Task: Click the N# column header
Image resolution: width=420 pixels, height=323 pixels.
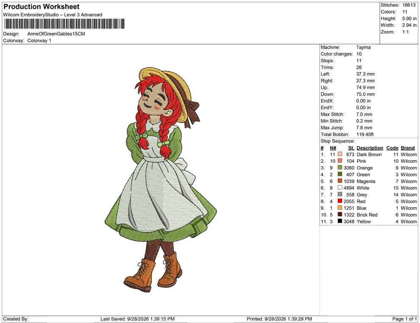Action: click(333, 148)
